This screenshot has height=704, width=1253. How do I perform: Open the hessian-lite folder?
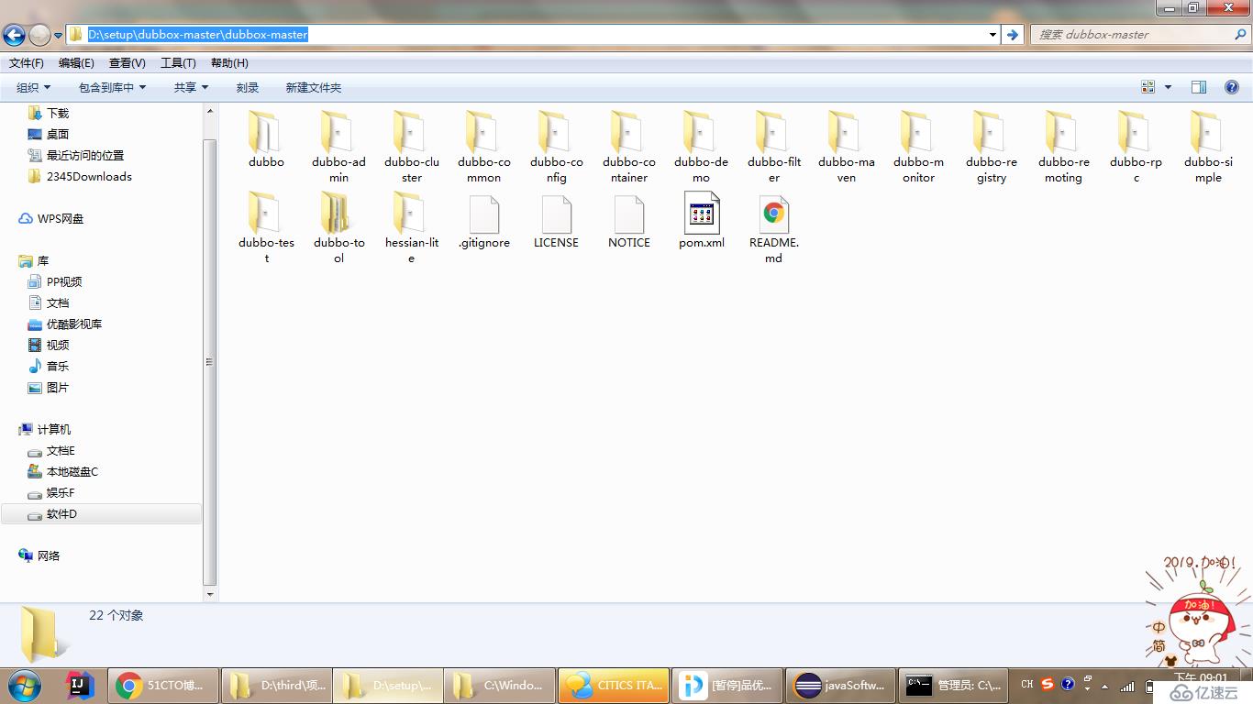coord(411,227)
